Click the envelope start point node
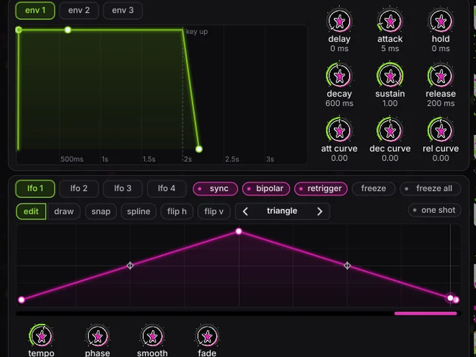This screenshot has width=476, height=357. [19, 30]
